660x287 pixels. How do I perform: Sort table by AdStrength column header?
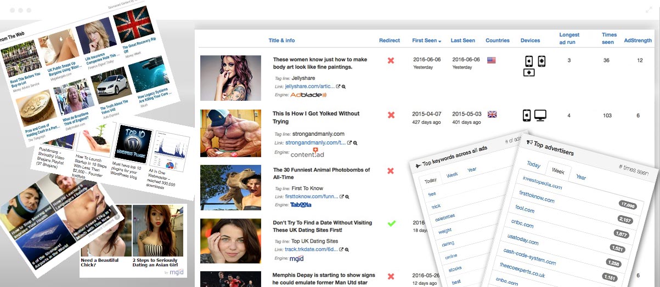pos(638,41)
